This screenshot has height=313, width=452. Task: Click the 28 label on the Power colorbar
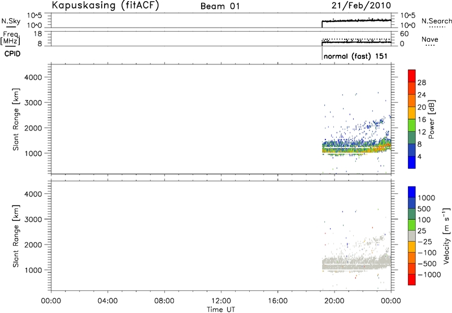(421, 82)
